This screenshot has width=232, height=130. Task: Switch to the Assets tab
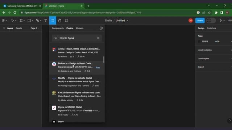19,28
